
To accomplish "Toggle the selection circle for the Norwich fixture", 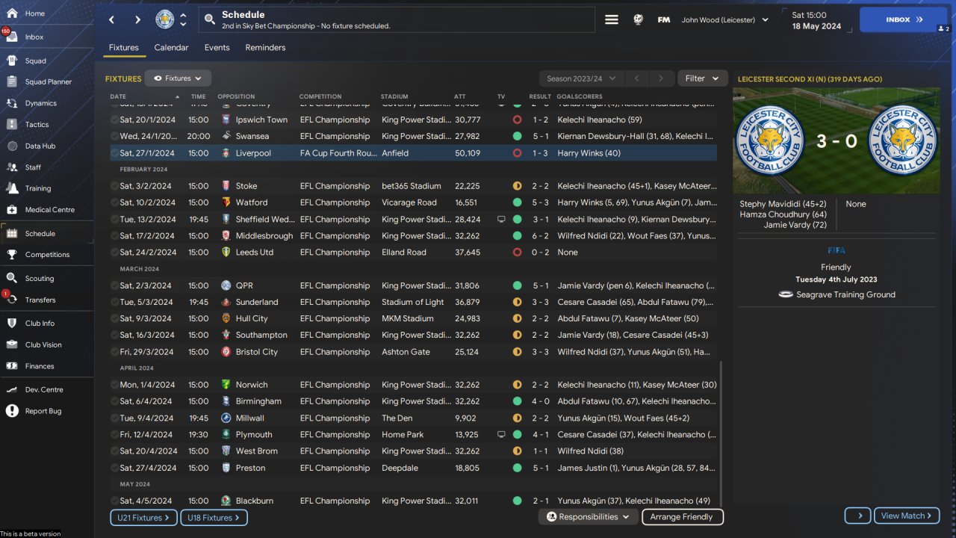I will [x=114, y=385].
